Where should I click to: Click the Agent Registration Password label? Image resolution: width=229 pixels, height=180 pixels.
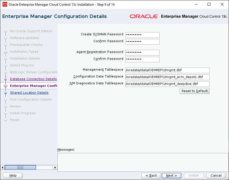point(100,52)
